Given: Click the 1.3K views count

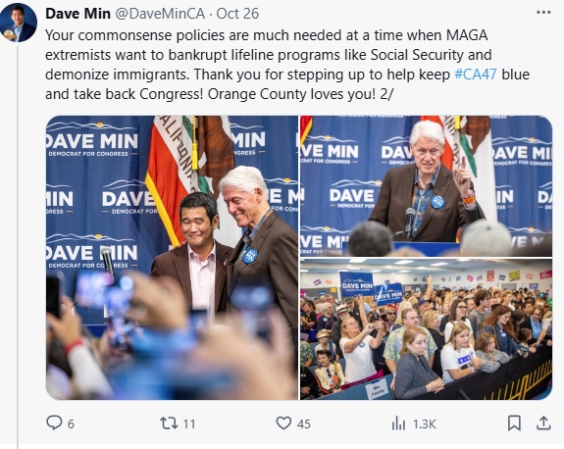Looking at the screenshot, I should click(x=425, y=424).
